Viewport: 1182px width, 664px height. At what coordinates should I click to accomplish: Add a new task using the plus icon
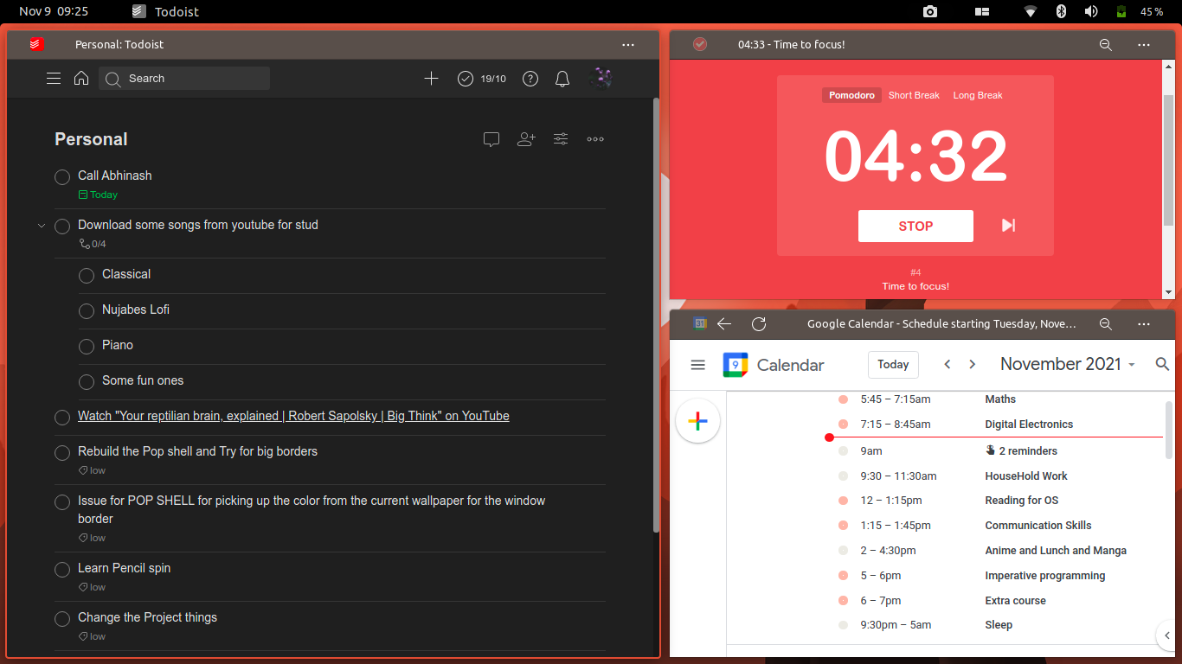coord(431,78)
